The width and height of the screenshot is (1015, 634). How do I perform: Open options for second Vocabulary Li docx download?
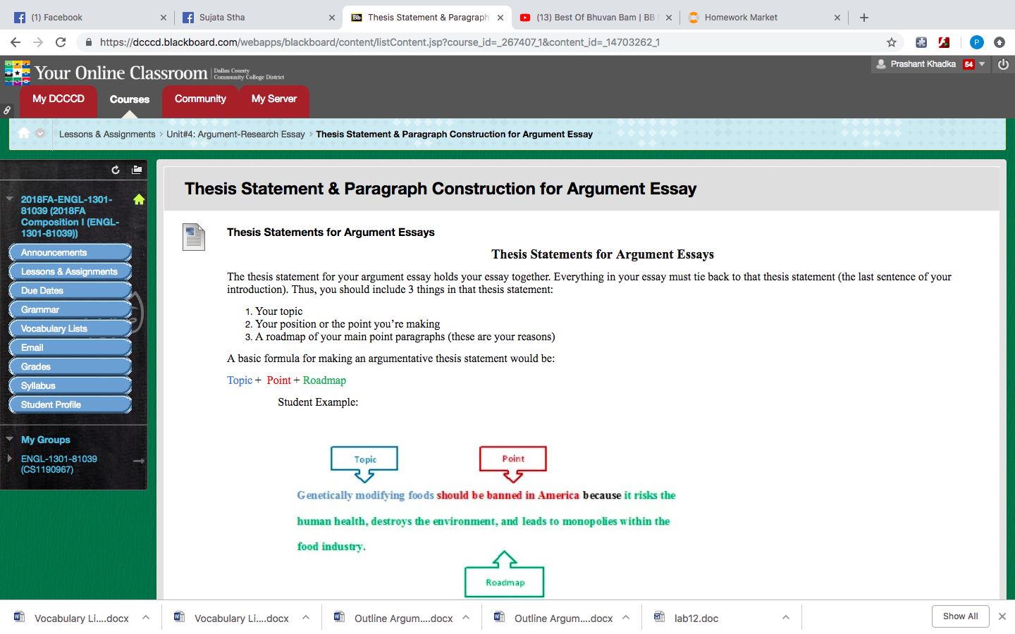306,618
